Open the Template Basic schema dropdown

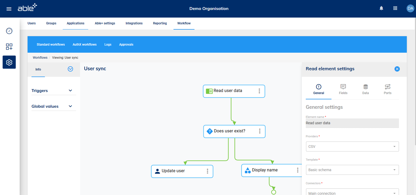352,170
